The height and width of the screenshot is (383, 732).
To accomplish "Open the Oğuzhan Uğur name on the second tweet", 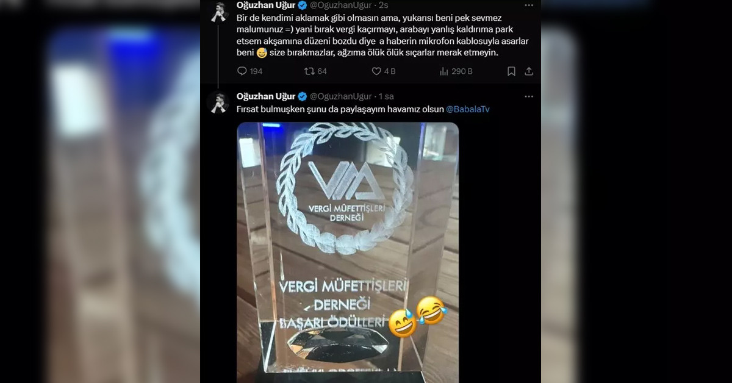I will tap(266, 96).
